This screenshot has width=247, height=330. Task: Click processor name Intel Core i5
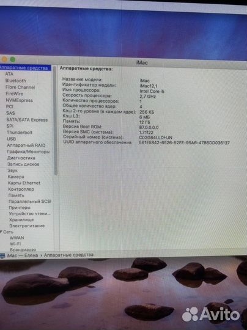pyautogui.click(x=152, y=91)
